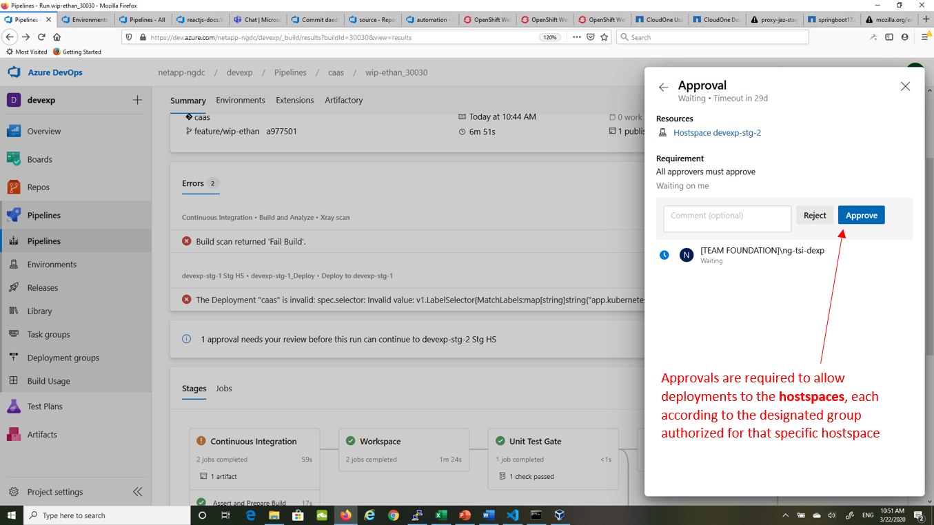Close the Approval panel
The height and width of the screenshot is (525, 934).
point(905,86)
